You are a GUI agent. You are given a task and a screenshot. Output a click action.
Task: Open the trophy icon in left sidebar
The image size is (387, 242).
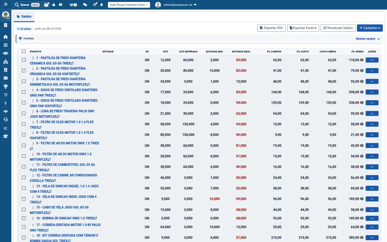(5, 86)
